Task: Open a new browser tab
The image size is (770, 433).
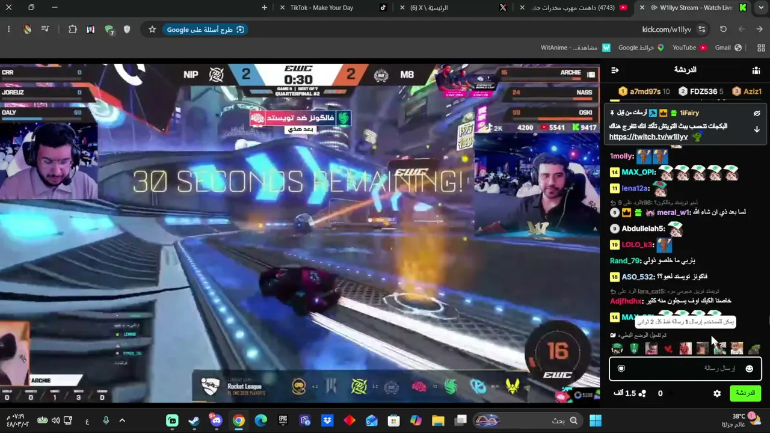Action: [265, 8]
